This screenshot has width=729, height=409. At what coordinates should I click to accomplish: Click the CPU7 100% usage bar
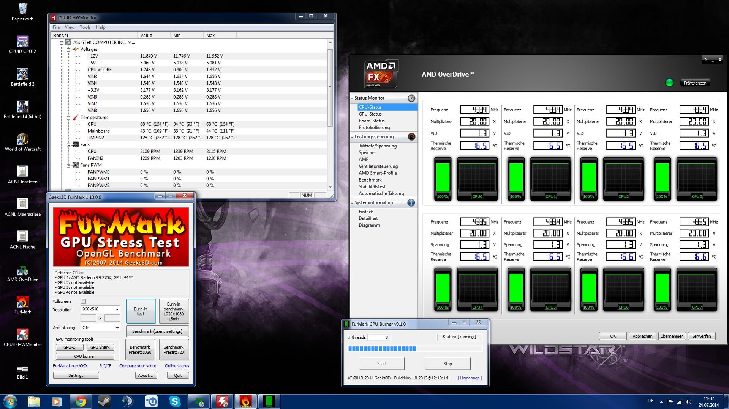[662, 290]
